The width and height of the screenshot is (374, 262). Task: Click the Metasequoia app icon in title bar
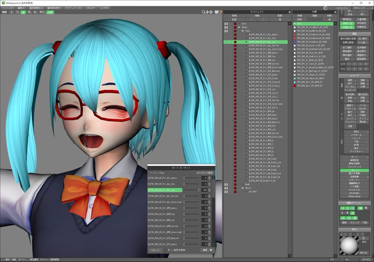point(3,3)
